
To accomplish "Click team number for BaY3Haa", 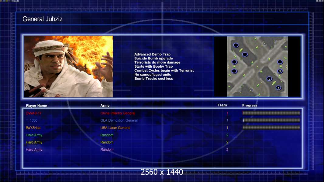I will pyautogui.click(x=227, y=128).
